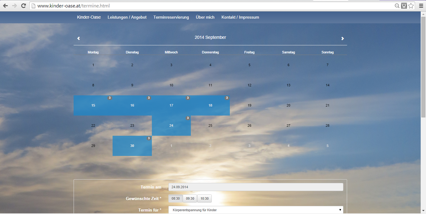Expand the 'Termin für' dropdown
426x214 pixels.
[x=256, y=210]
